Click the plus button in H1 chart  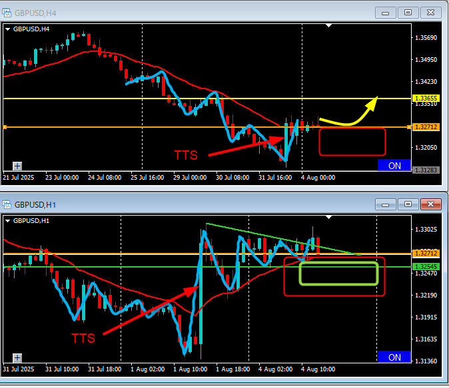17,357
